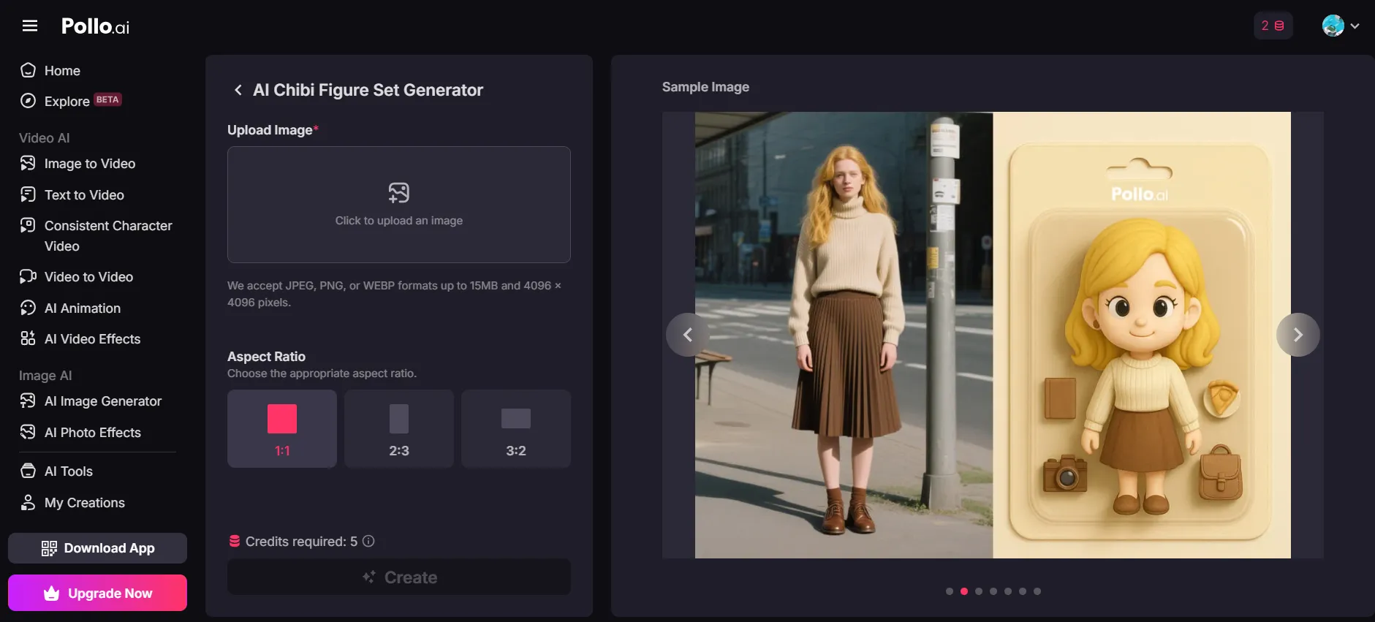
Task: Open AI Image Generator menu item
Action: pyautogui.click(x=103, y=401)
